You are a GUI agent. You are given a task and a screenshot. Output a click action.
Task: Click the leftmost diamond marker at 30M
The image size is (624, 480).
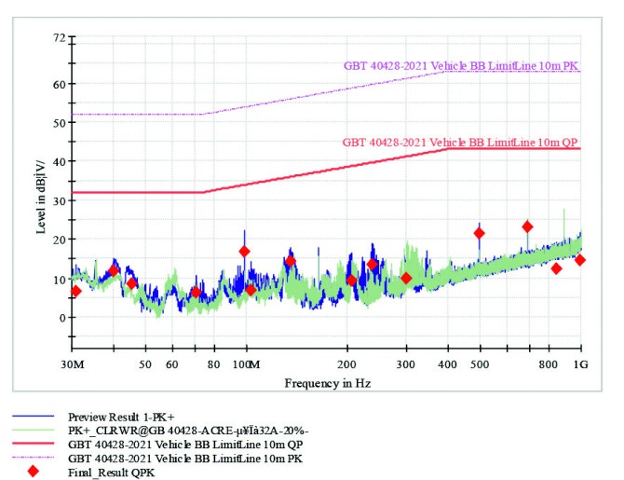(x=75, y=292)
